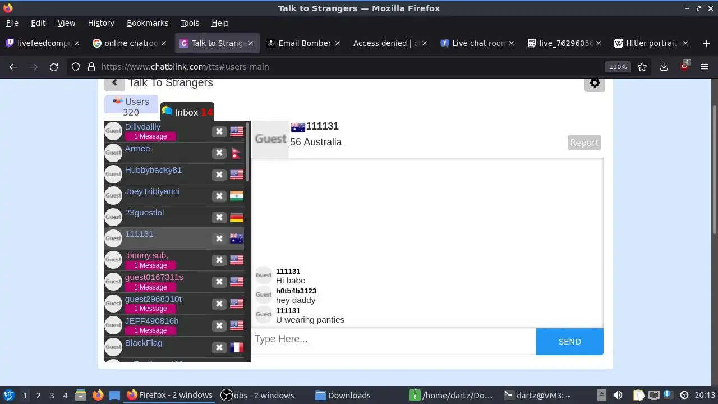Image resolution: width=718 pixels, height=404 pixels.
Task: Open a new browser tab
Action: (706, 43)
